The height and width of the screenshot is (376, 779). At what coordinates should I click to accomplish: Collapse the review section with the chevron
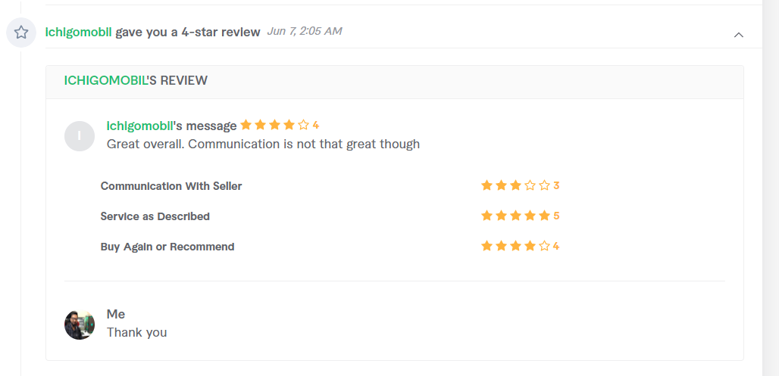click(739, 35)
